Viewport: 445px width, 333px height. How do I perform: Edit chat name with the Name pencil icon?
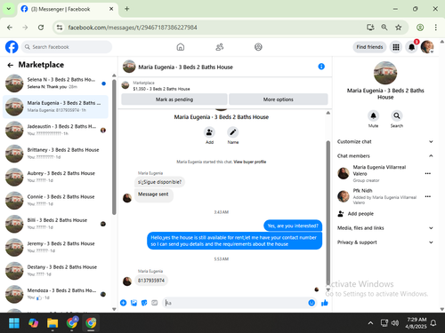point(233,132)
